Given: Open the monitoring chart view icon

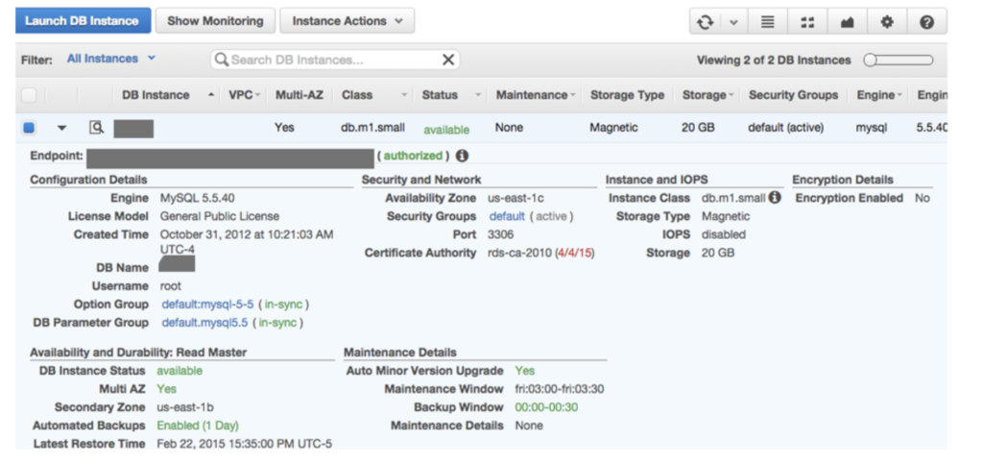Looking at the screenshot, I should coord(847,21).
